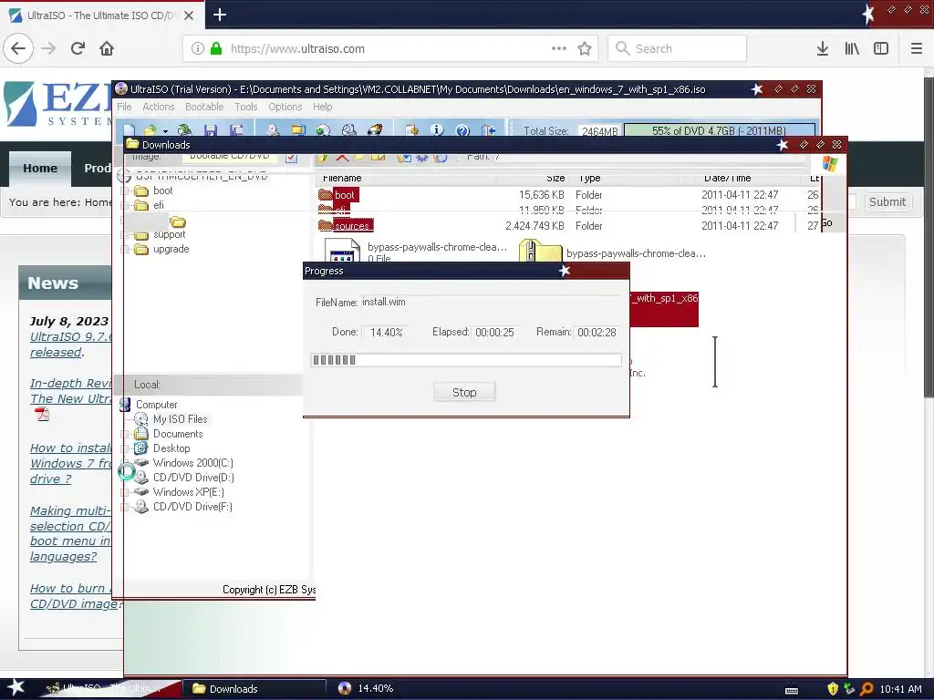Go back in the browser
This screenshot has width=934, height=700.
pyautogui.click(x=18, y=48)
